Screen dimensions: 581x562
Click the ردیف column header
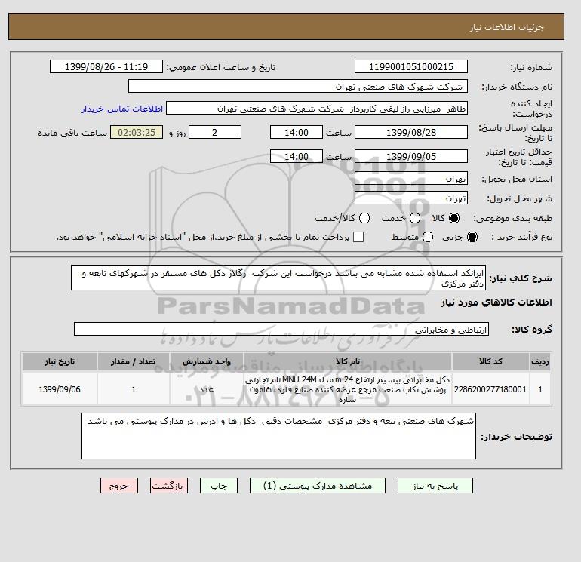pyautogui.click(x=540, y=361)
